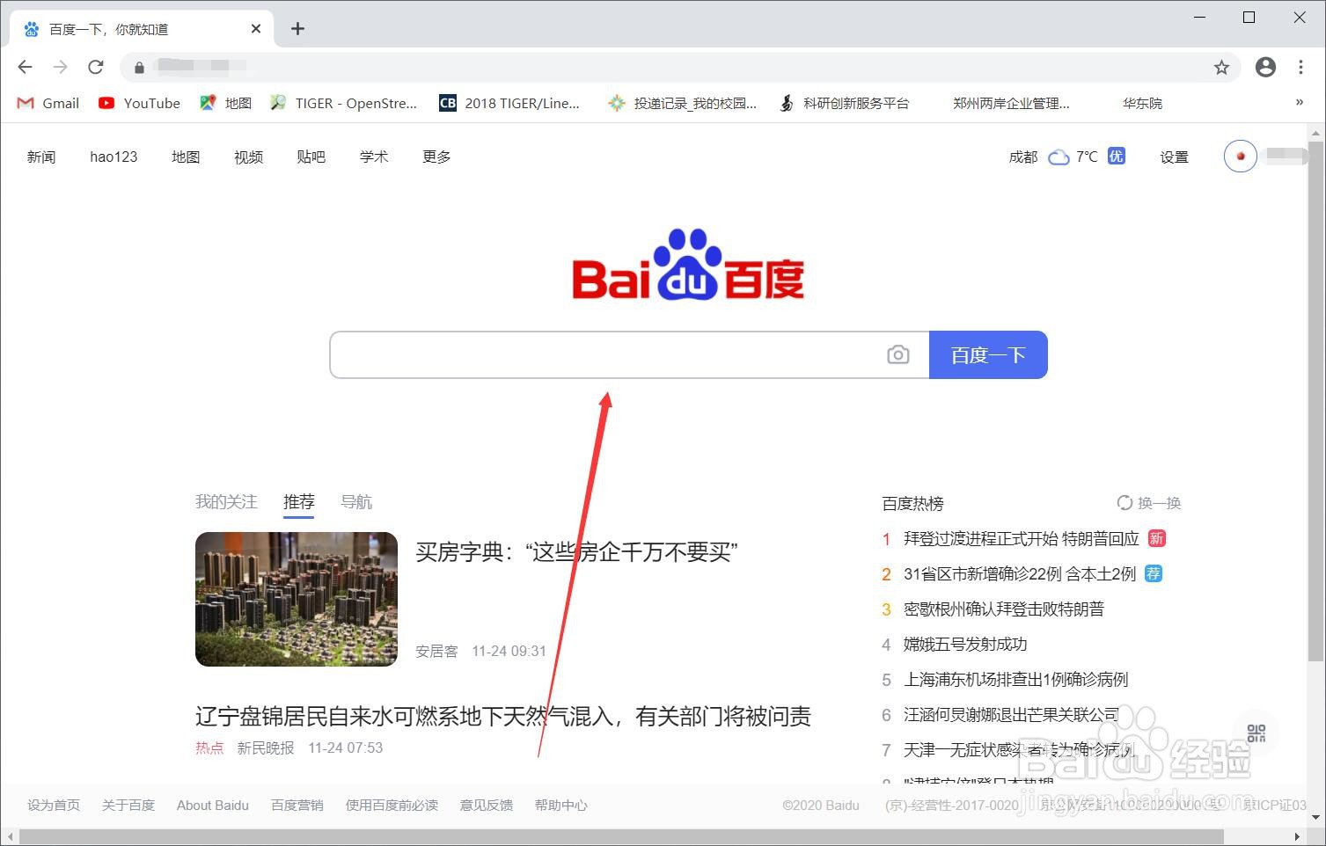Open YouTube from the bookmarks bar
This screenshot has height=846, width=1326.
(138, 103)
